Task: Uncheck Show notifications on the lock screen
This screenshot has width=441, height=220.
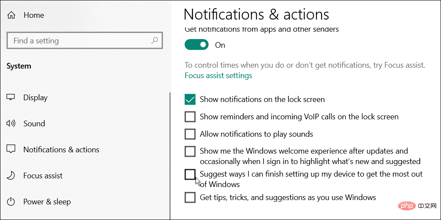Action: [x=190, y=99]
